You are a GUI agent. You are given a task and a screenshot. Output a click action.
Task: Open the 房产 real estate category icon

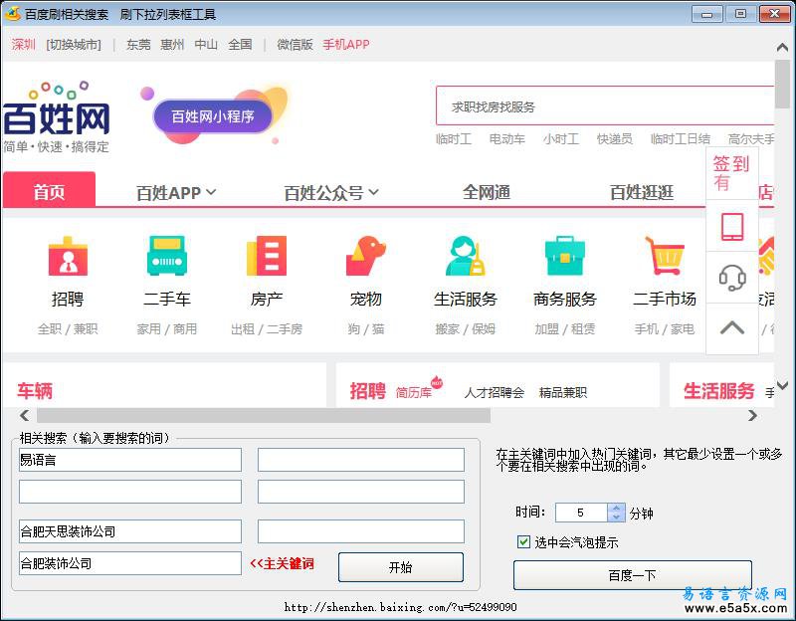click(x=267, y=256)
